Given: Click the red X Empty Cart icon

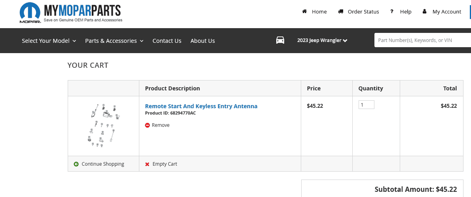Looking at the screenshot, I should pos(147,164).
